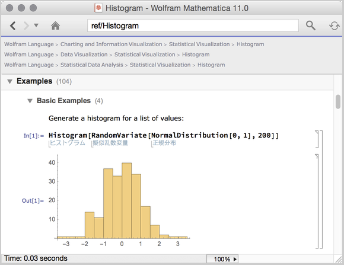Image resolution: width=344 pixels, height=265 pixels.
Task: Select the outer cell group bracket
Action: 321,189
